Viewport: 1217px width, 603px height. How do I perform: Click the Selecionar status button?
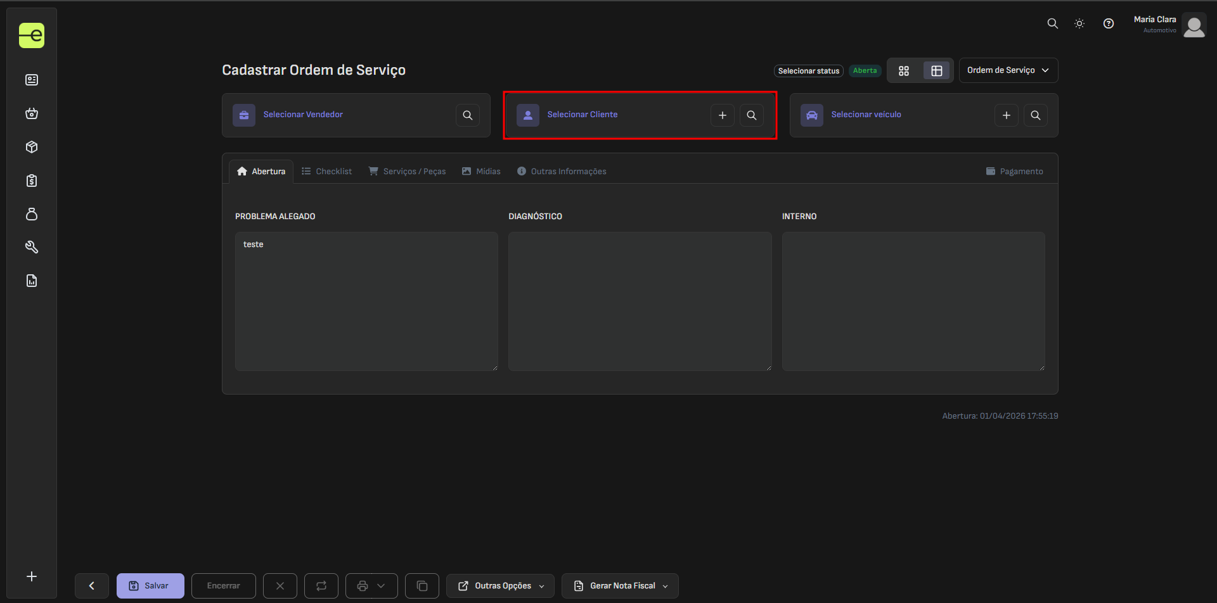[x=808, y=71]
